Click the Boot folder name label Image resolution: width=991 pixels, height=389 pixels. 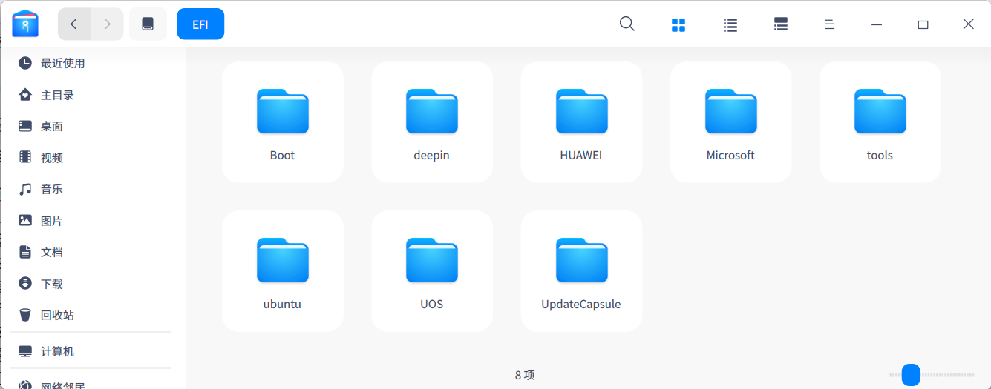pos(283,156)
